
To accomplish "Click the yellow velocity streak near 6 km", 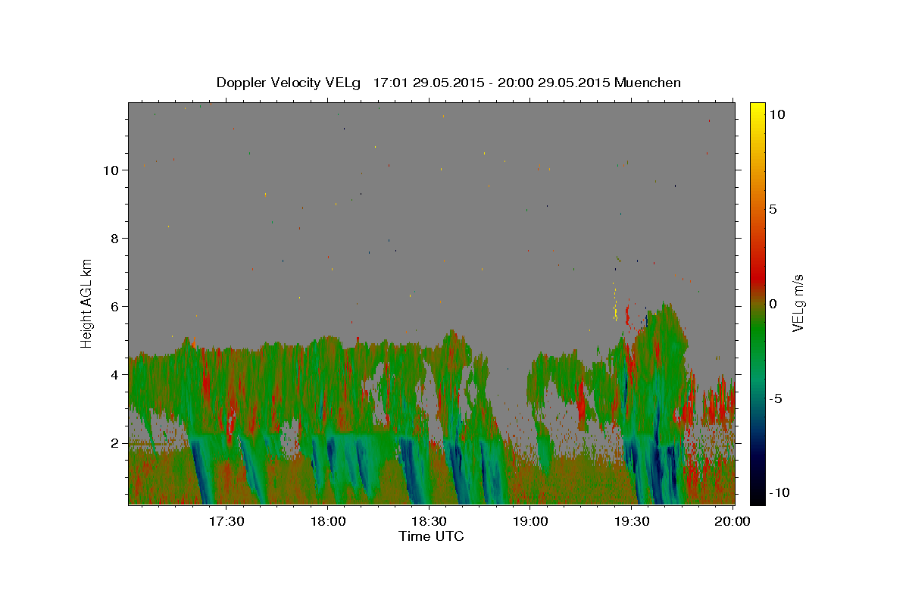I will (x=615, y=307).
